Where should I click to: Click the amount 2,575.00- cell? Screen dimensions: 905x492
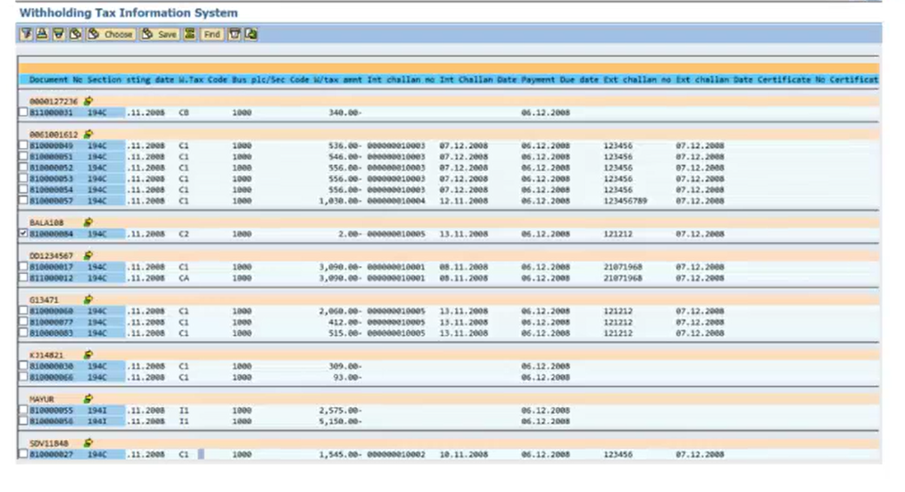(x=340, y=411)
